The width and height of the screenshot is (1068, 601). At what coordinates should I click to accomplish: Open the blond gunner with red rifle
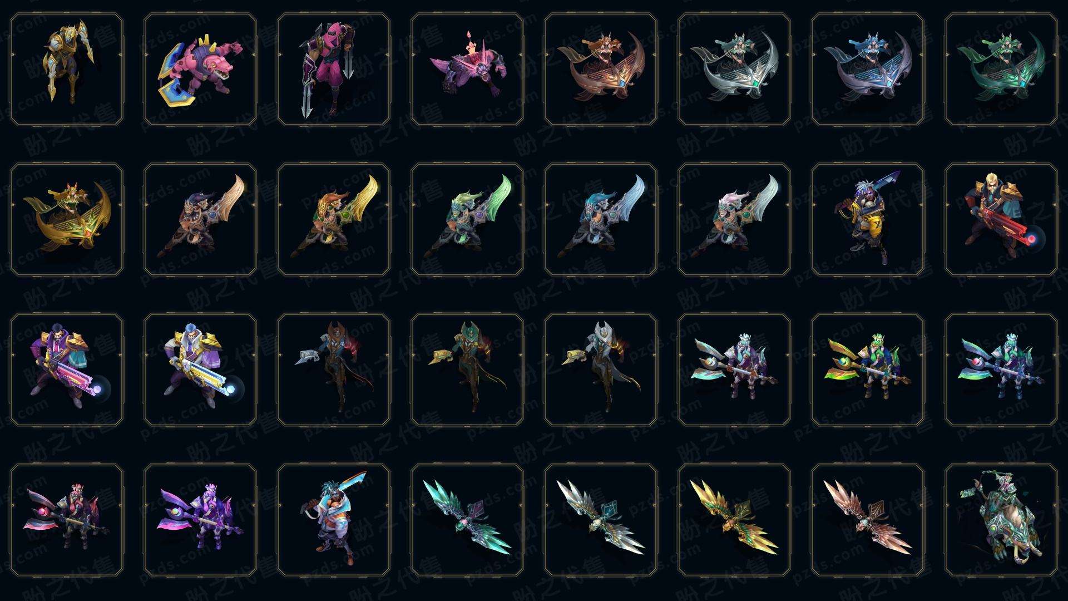1001,219
